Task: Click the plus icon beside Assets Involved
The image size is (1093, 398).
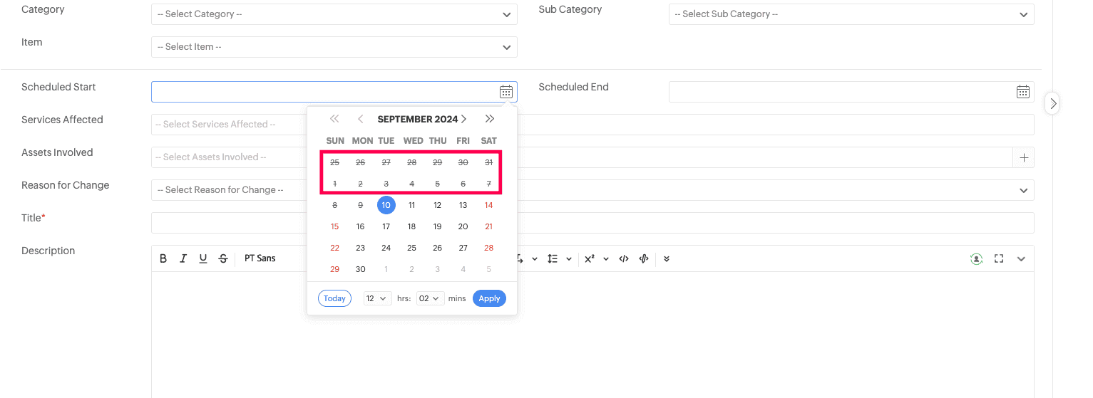Action: [1024, 157]
